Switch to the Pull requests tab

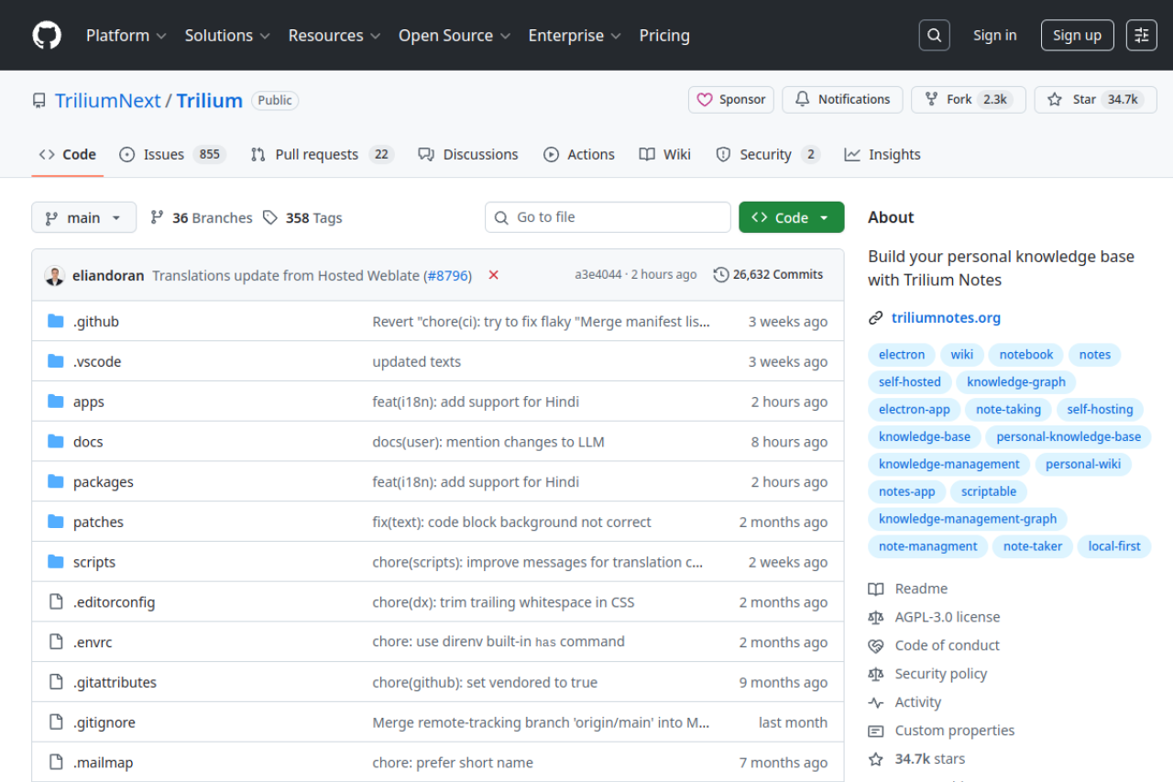click(x=322, y=155)
